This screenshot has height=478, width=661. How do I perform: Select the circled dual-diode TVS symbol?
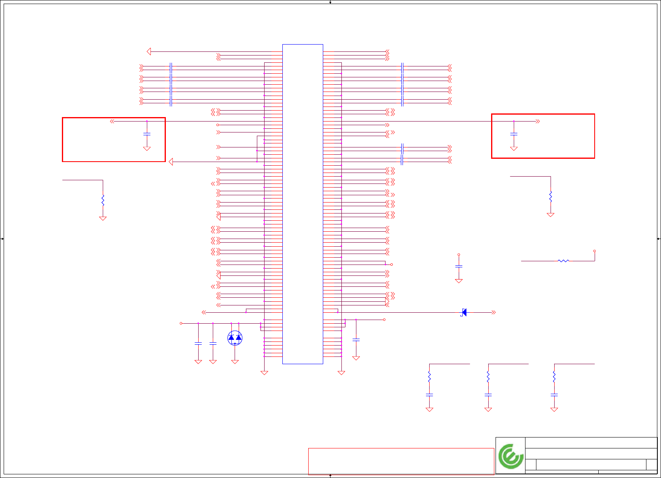235,338
